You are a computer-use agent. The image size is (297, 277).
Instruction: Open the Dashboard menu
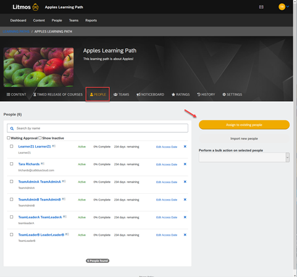[x=18, y=20]
